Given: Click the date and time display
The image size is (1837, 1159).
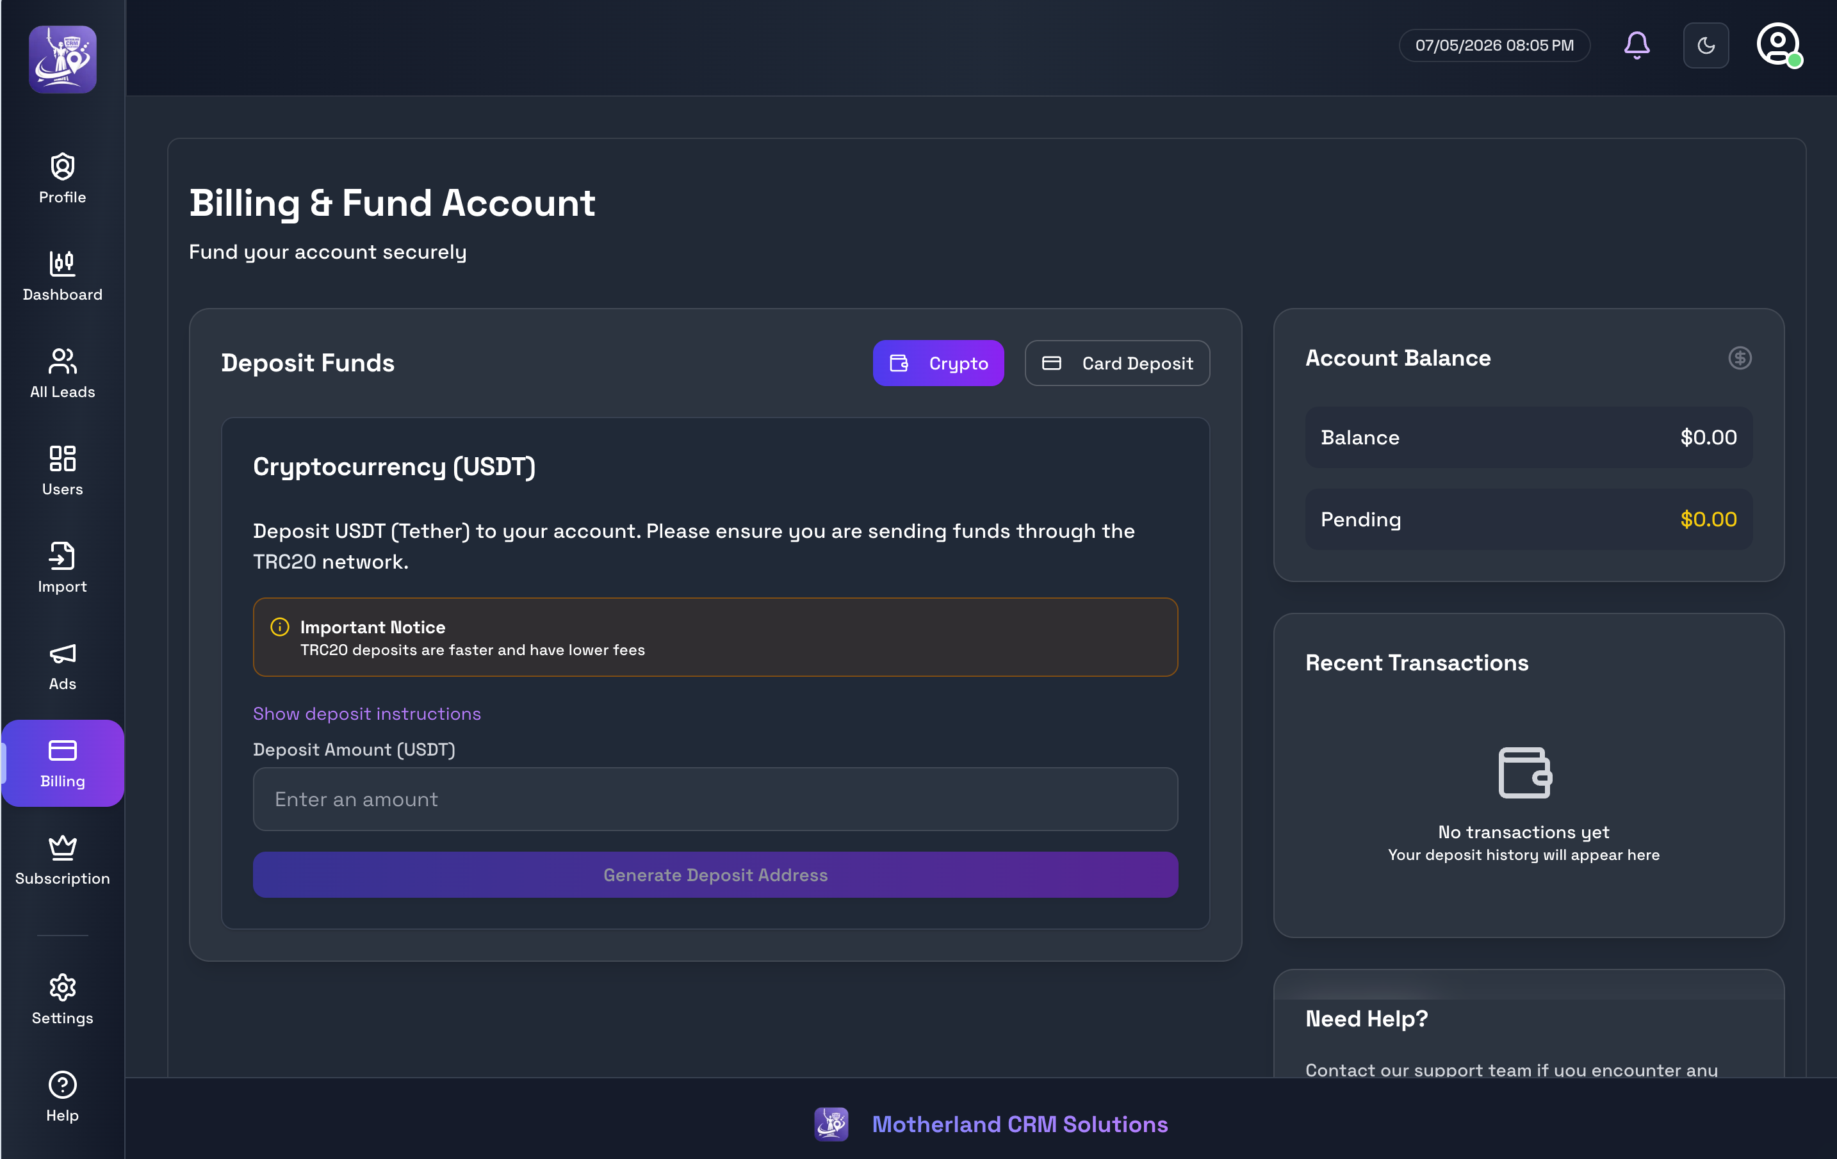Looking at the screenshot, I should 1494,45.
